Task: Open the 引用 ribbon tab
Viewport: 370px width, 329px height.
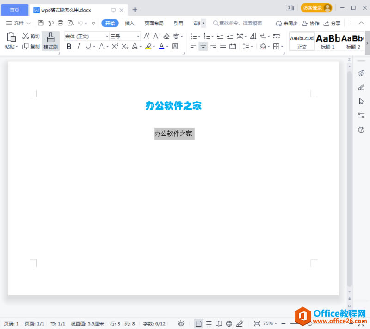Action: click(x=179, y=23)
